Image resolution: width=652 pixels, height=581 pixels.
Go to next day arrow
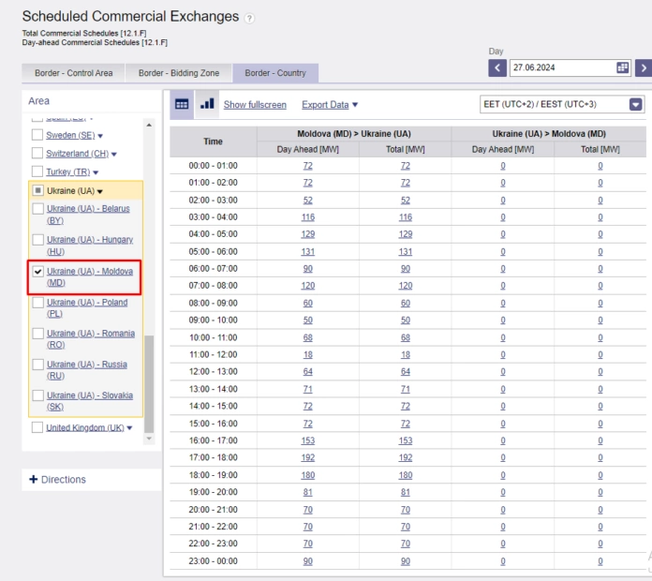[x=644, y=67]
